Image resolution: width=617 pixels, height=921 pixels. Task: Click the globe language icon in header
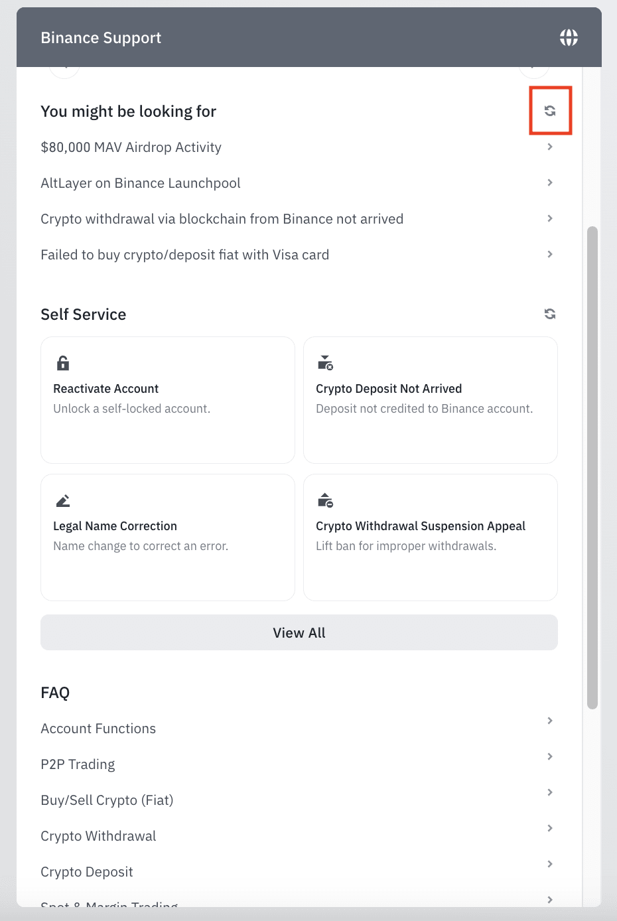pyautogui.click(x=569, y=38)
